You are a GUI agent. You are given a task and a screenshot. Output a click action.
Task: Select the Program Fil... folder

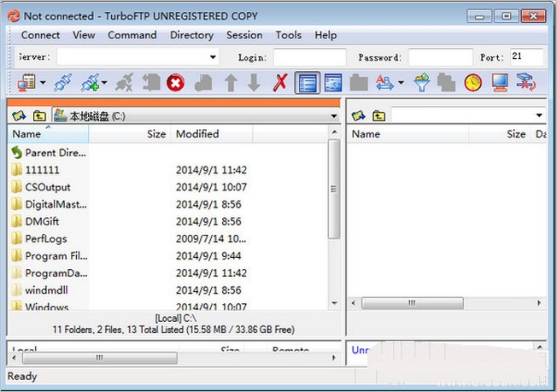(x=50, y=256)
